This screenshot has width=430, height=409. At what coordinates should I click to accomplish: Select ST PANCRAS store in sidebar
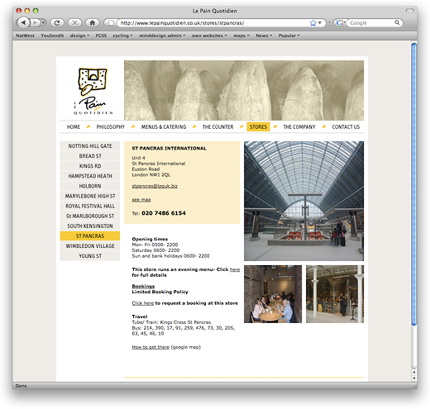coord(90,236)
